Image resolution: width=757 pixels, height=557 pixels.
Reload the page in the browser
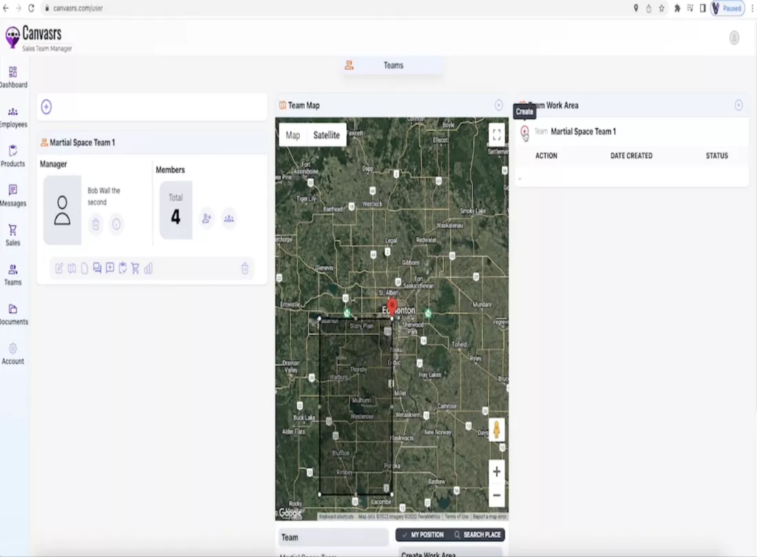click(31, 8)
